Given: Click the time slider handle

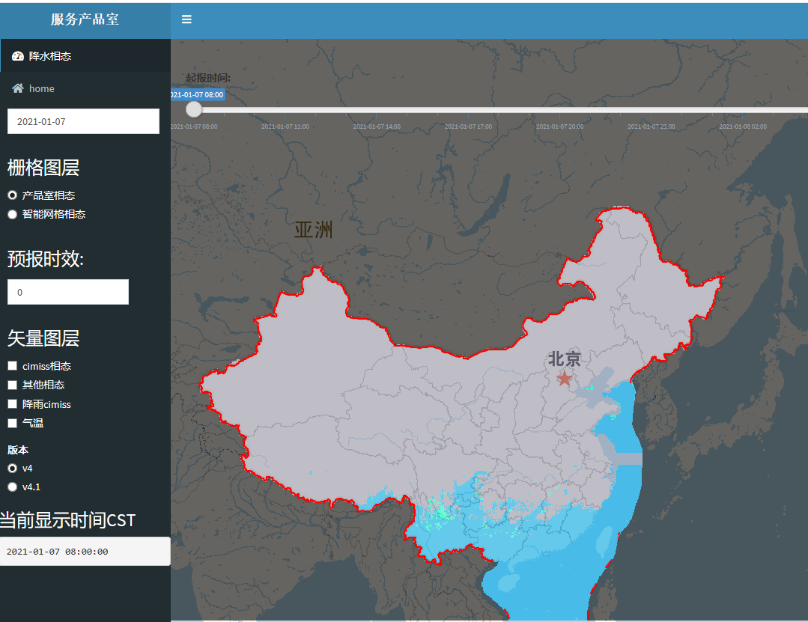Looking at the screenshot, I should (194, 109).
